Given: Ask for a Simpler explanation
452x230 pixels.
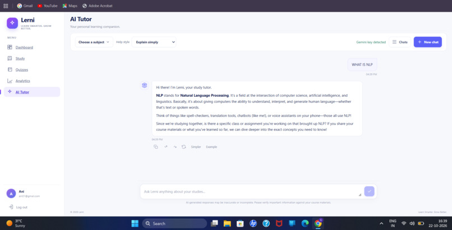Looking at the screenshot, I should click(196, 147).
